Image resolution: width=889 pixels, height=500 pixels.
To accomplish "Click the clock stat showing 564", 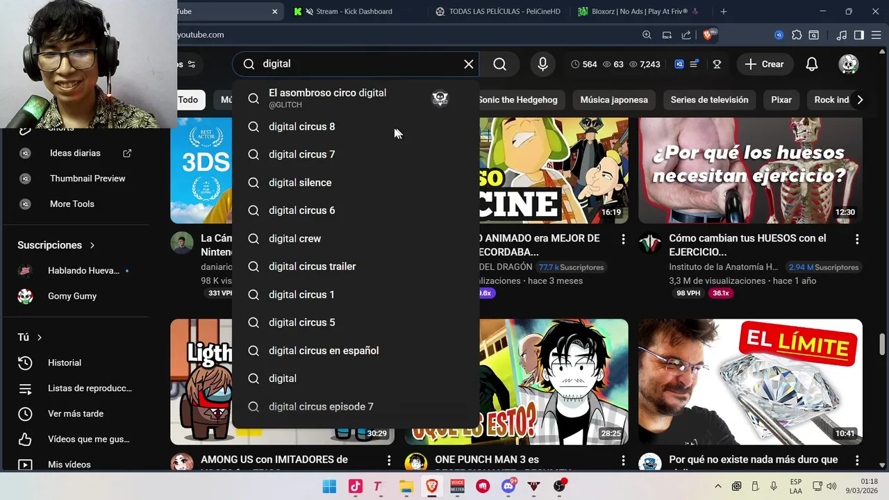I will pyautogui.click(x=584, y=64).
